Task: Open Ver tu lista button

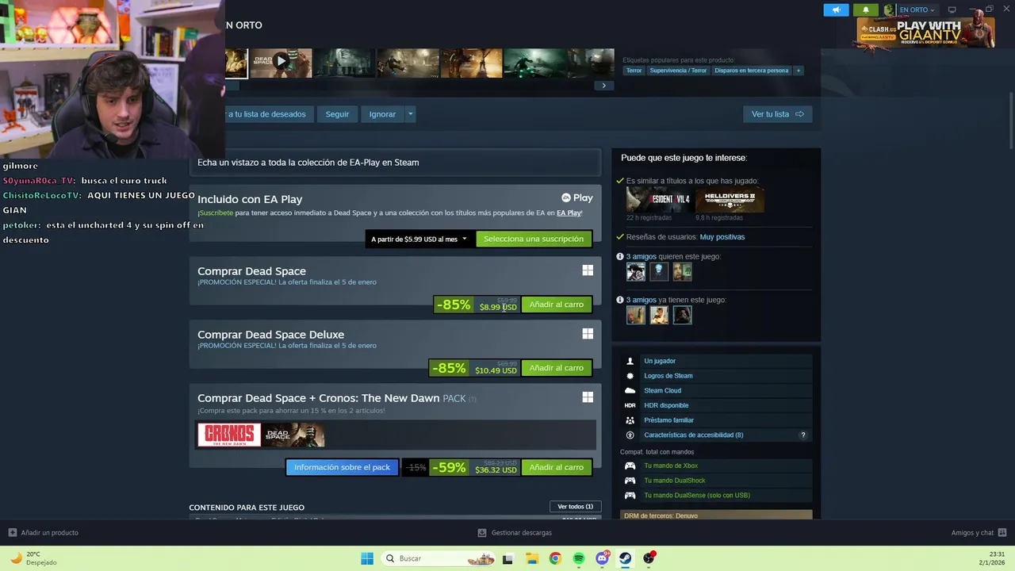Action: [x=777, y=114]
